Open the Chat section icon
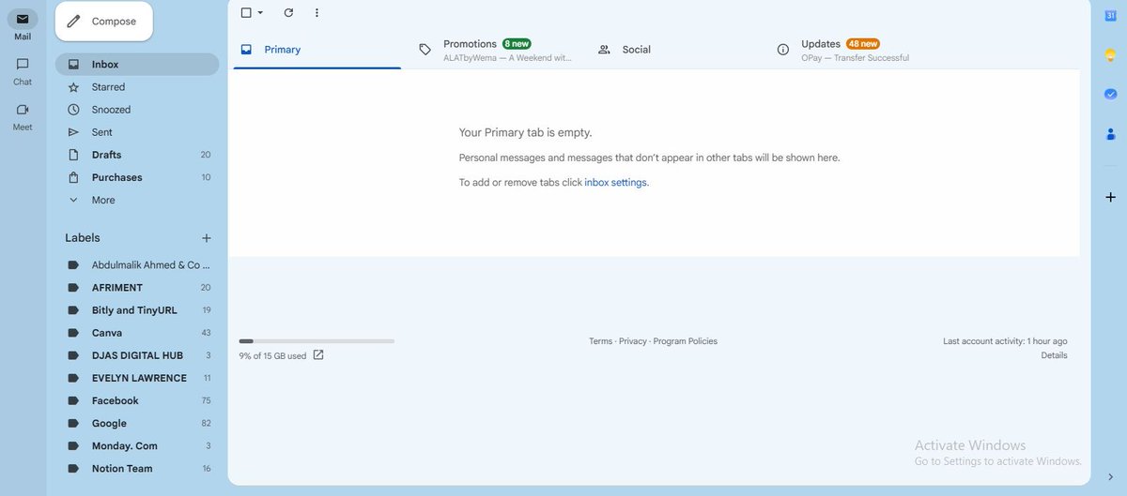 (x=23, y=64)
